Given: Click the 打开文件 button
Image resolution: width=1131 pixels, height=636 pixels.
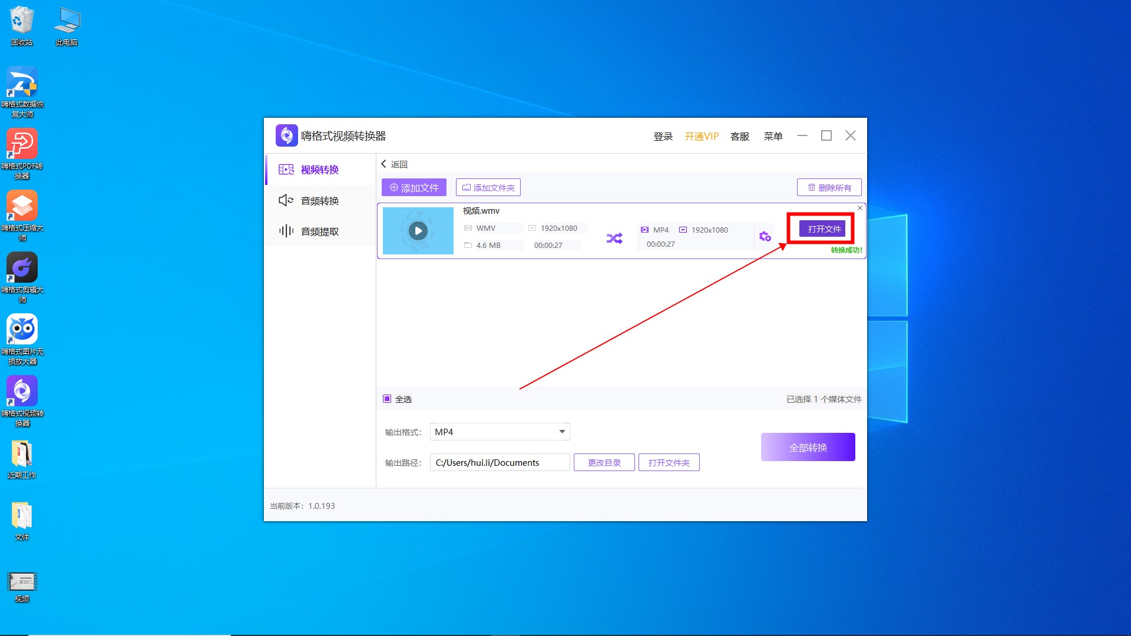Looking at the screenshot, I should (823, 229).
